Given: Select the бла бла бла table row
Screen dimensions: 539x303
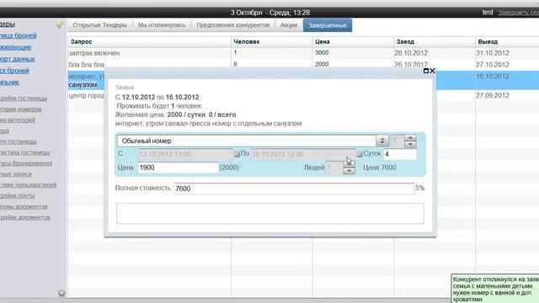Looking at the screenshot, I should 303,65.
